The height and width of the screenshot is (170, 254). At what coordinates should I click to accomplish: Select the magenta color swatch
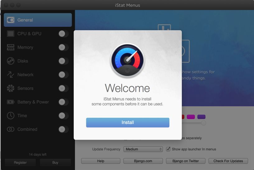pos(191,117)
